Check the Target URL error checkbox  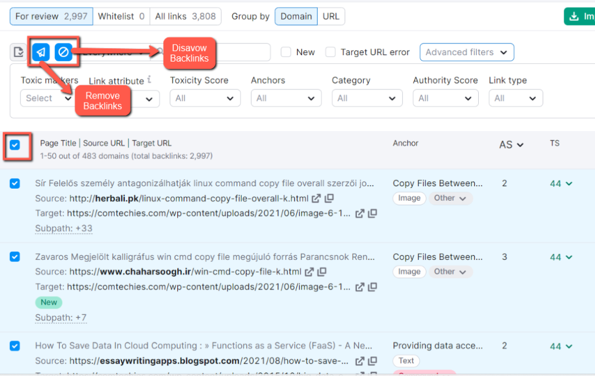click(x=331, y=52)
